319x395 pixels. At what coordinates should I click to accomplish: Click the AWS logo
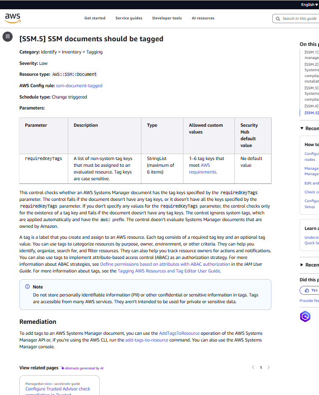(13, 18)
